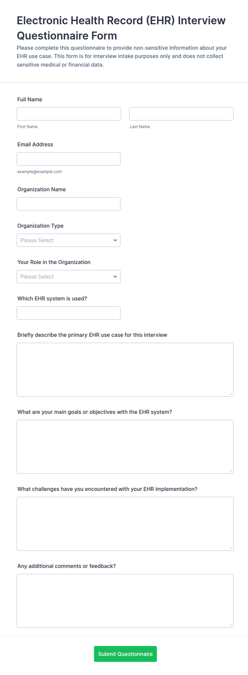
Task: Click resize handle of use case textarea
Action: 231,394
